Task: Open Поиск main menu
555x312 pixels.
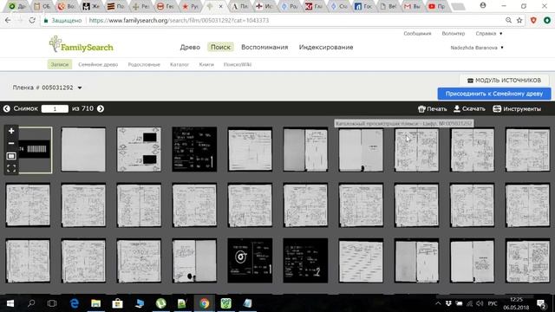Action: coord(220,47)
